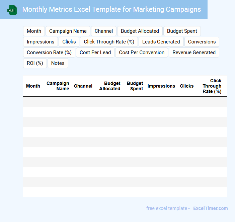This screenshot has width=235, height=222.
Task: Select the Click Through Rate (%) tag
Action: [109, 42]
